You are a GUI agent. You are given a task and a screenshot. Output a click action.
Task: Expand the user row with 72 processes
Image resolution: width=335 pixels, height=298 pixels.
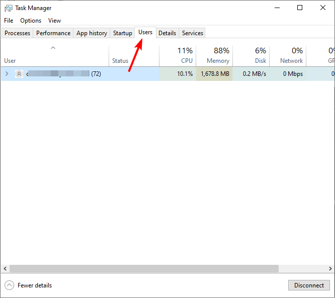click(7, 74)
